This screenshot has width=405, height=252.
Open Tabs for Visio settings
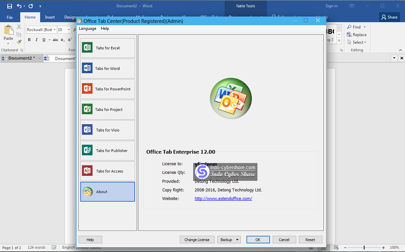107,130
